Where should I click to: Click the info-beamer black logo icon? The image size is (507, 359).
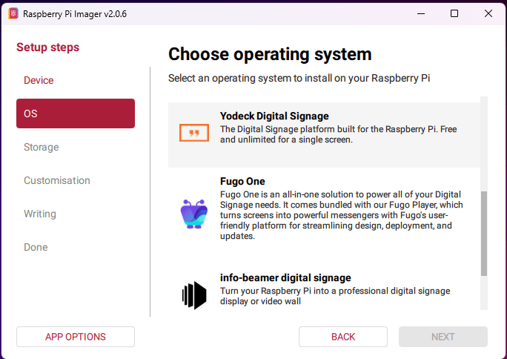click(x=194, y=295)
